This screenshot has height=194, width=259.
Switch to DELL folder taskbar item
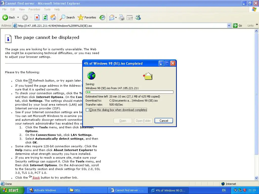87,190
